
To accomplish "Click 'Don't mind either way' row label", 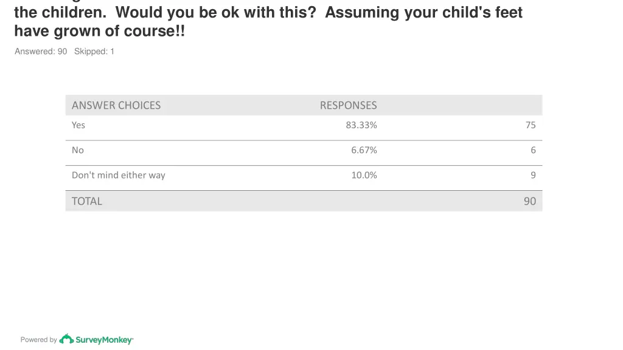I will coord(119,175).
